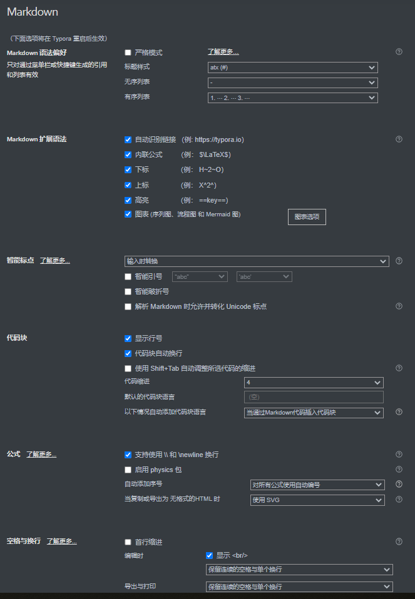Click the 图表选项 button
The height and width of the screenshot is (599, 415).
pyautogui.click(x=307, y=217)
